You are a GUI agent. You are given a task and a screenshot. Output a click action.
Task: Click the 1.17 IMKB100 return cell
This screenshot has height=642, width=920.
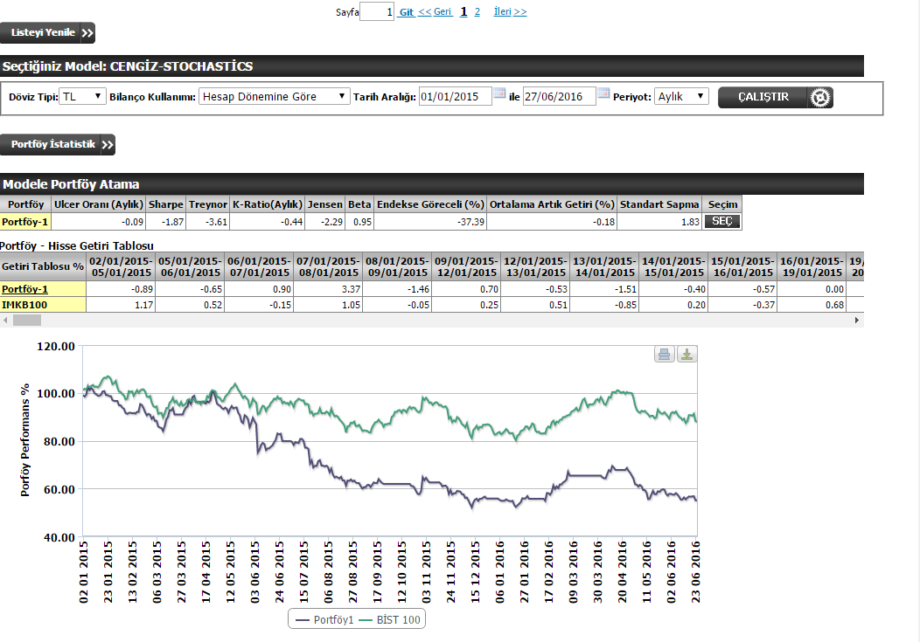[121, 305]
